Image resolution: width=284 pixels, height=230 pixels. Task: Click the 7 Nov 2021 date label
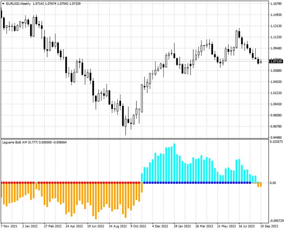click(9, 226)
